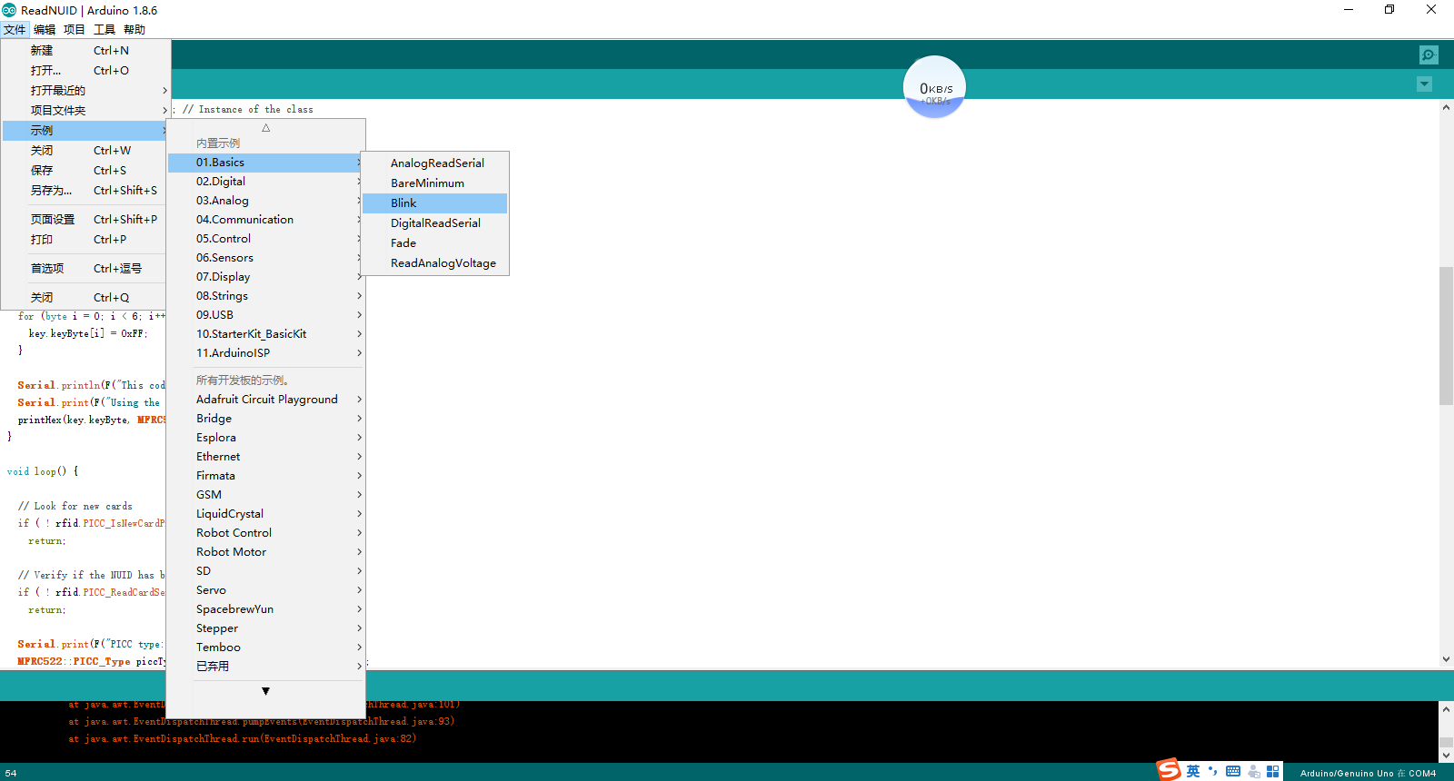Expand the Temboo library examples
Image resolution: width=1454 pixels, height=781 pixels.
pos(266,648)
